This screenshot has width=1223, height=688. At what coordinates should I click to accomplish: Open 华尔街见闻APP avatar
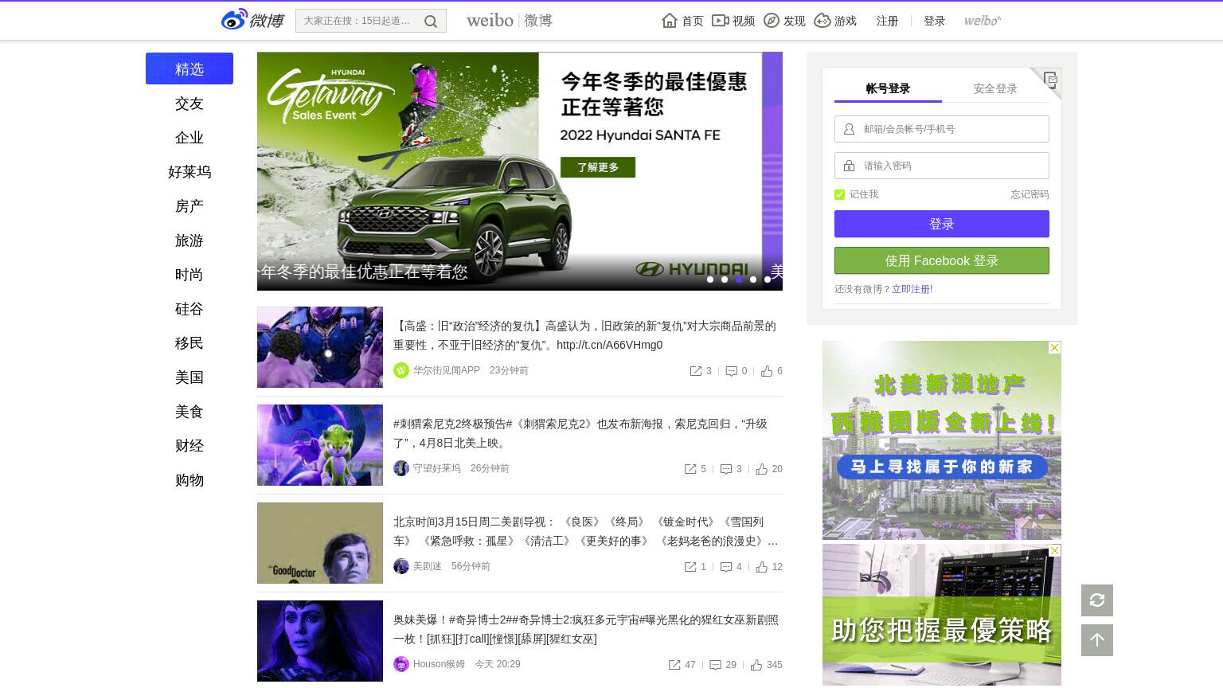401,370
